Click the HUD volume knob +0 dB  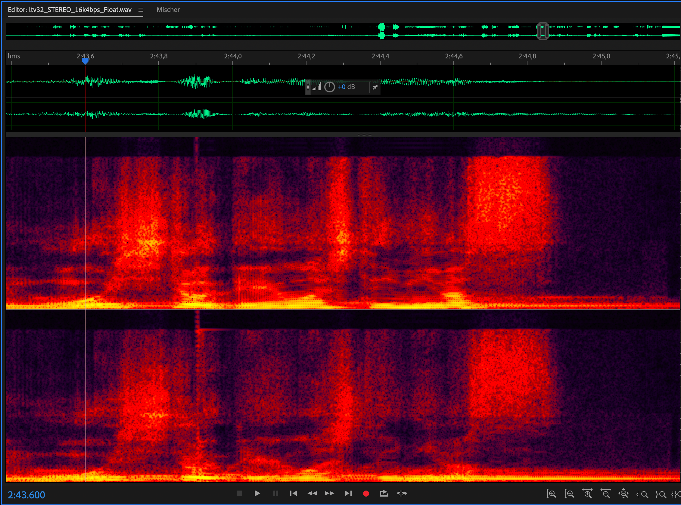pyautogui.click(x=329, y=87)
